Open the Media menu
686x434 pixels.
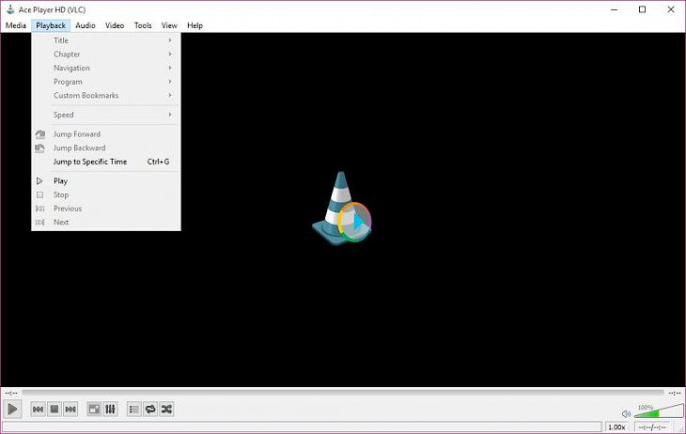coord(16,25)
